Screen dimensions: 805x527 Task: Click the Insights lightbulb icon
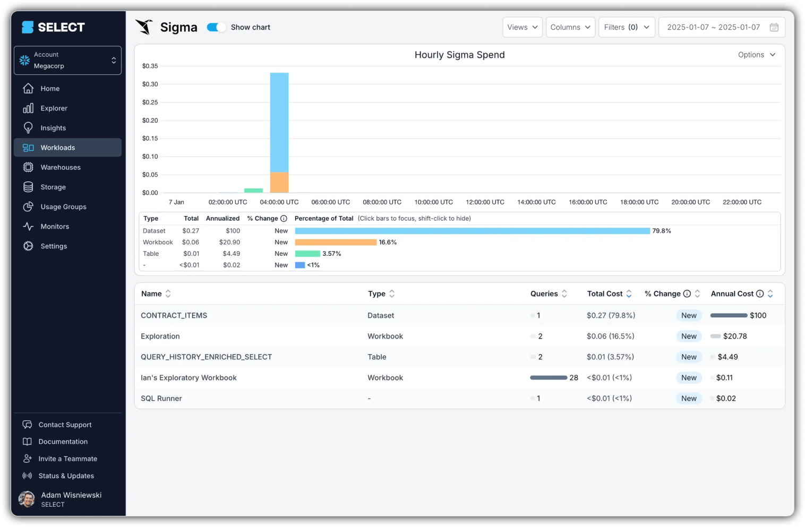[28, 128]
